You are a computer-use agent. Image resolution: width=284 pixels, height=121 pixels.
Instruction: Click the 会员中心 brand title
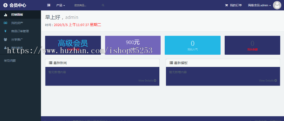coord(18,5)
